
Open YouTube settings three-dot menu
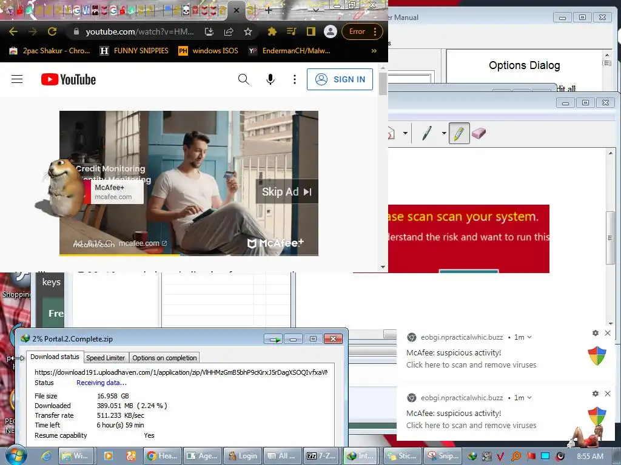point(294,79)
